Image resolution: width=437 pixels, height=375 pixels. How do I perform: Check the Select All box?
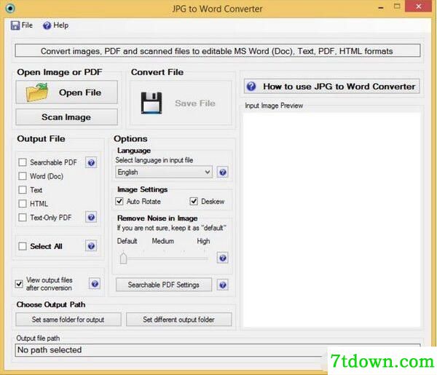[x=23, y=246]
